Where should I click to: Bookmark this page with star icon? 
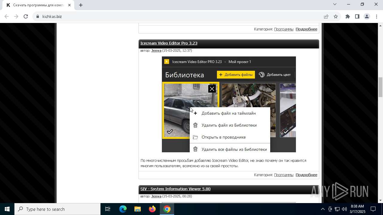336,16
